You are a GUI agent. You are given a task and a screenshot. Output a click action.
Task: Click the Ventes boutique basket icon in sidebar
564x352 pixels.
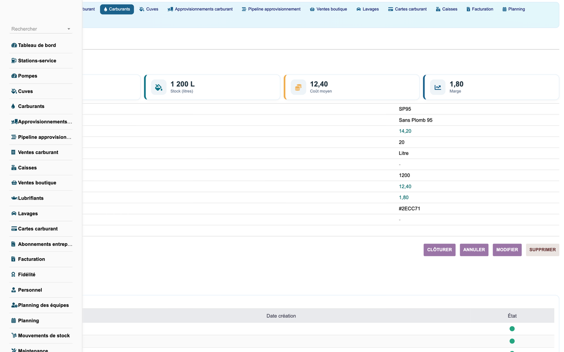14,183
